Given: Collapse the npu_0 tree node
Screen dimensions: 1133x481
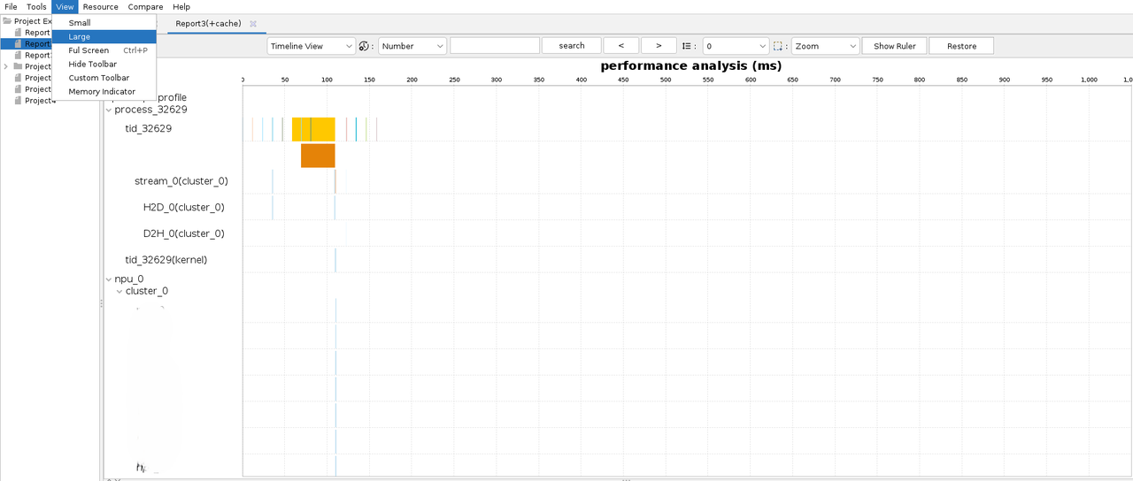Looking at the screenshot, I should 109,279.
